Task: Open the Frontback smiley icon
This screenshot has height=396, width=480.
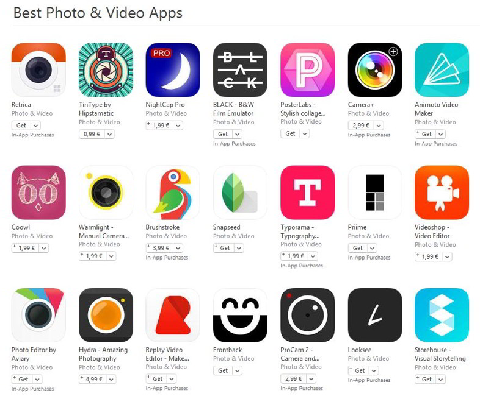Action: pyautogui.click(x=240, y=315)
